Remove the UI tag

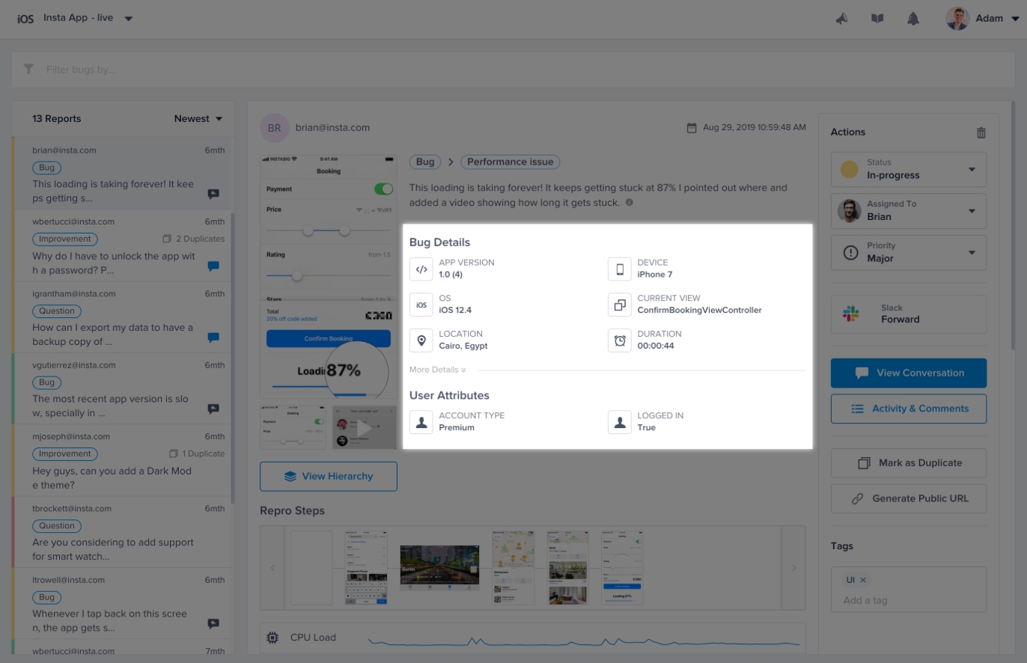(863, 580)
